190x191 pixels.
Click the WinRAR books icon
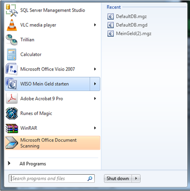pyautogui.click(x=12, y=128)
